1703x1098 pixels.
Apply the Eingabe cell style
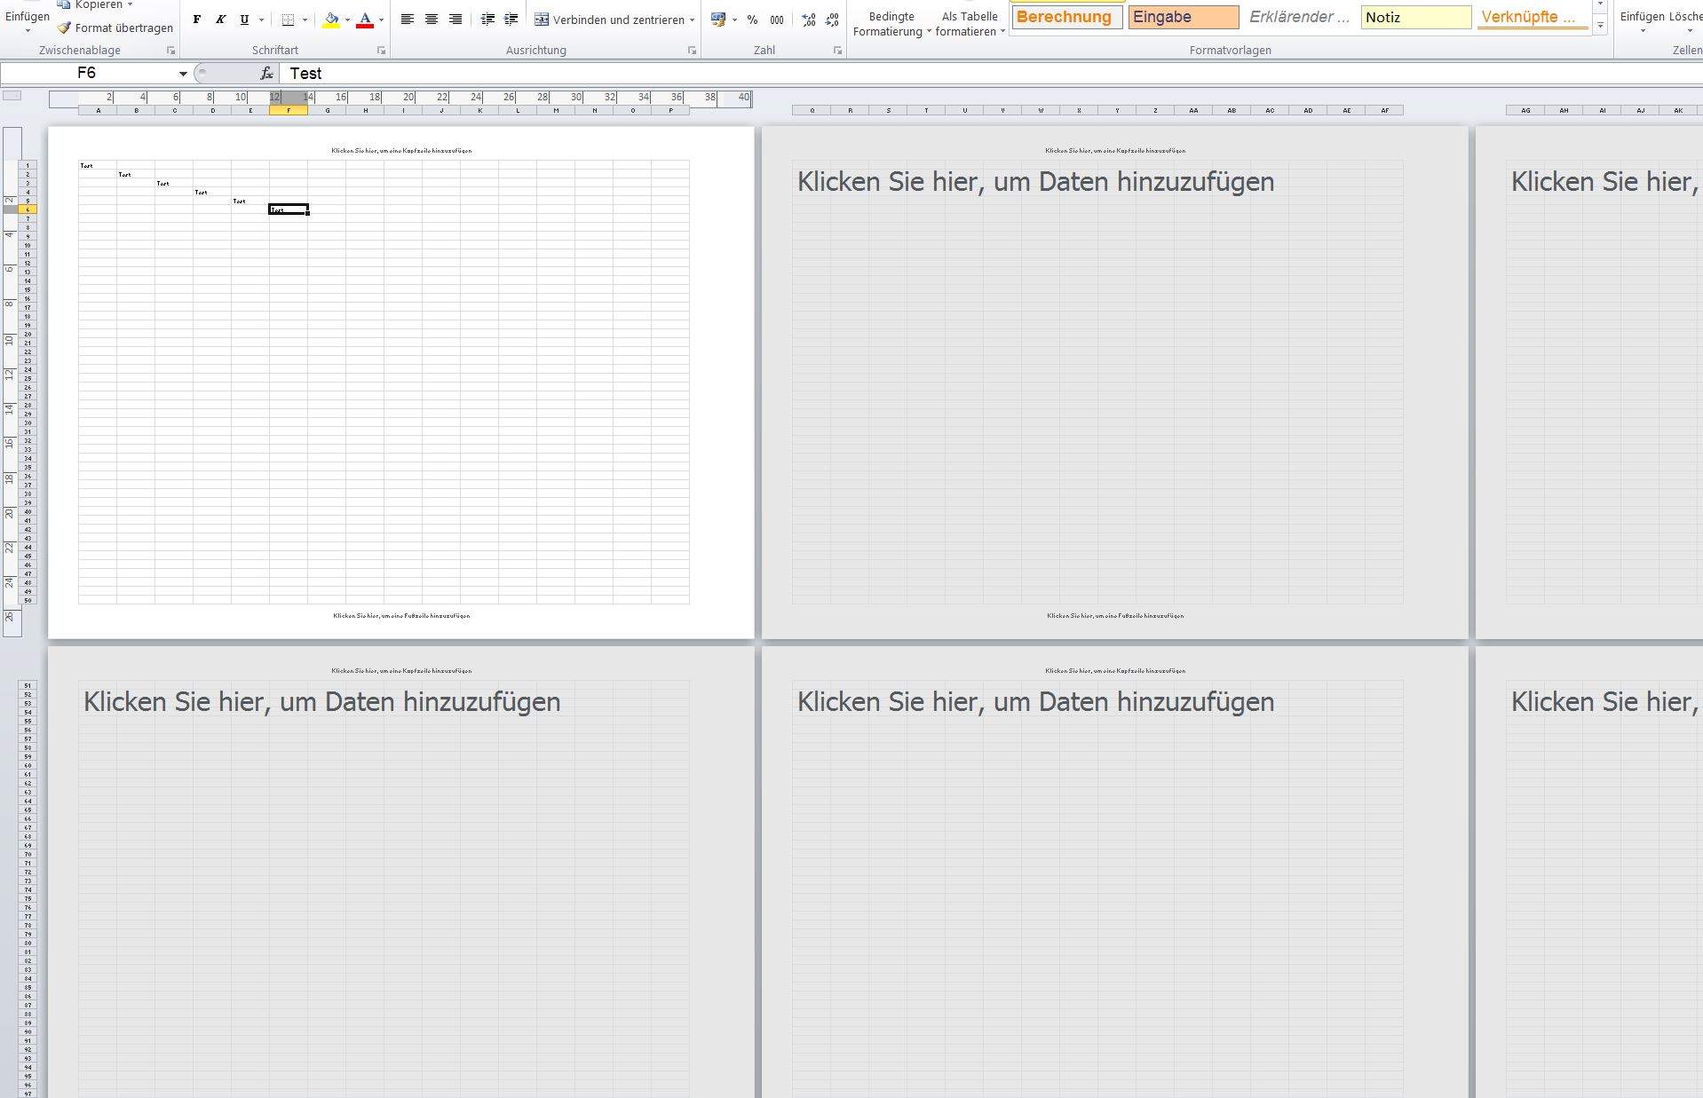pos(1183,17)
